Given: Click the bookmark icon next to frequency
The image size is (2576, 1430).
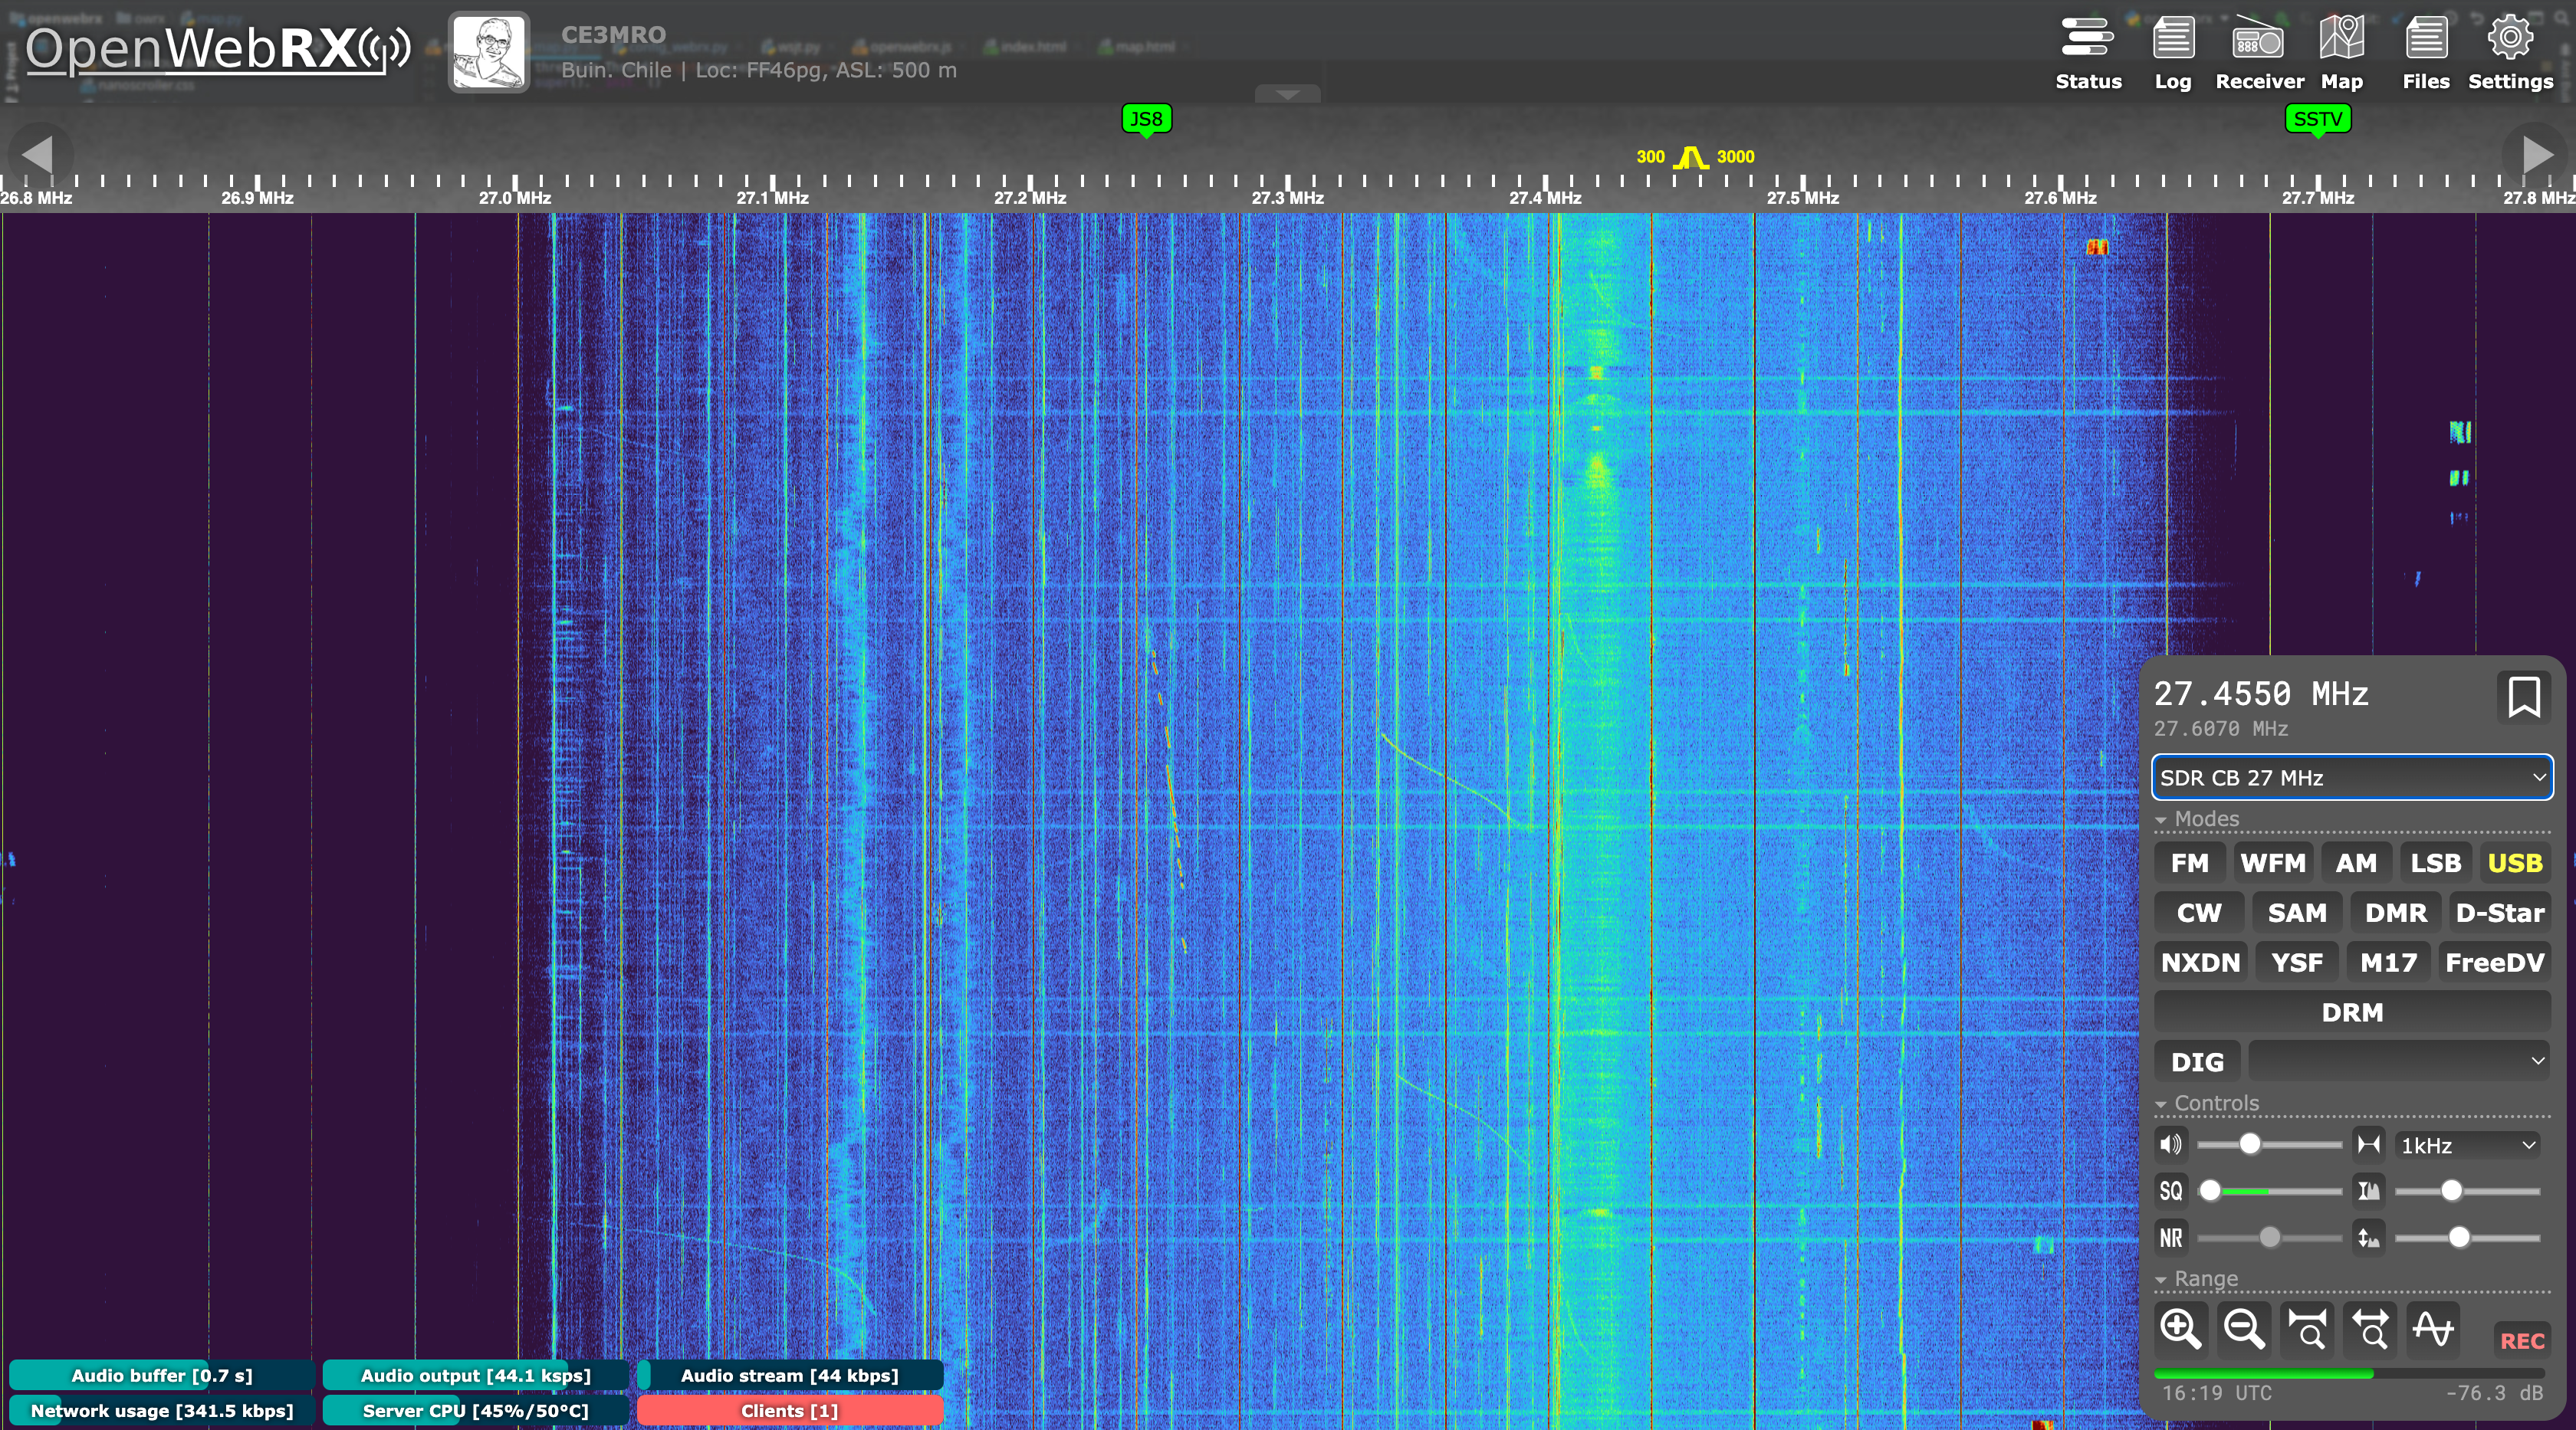Looking at the screenshot, I should click(2523, 697).
